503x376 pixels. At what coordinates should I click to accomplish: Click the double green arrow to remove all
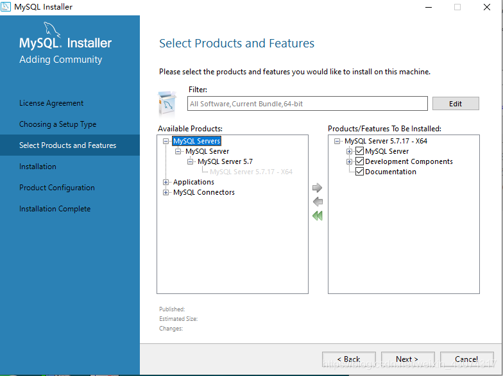(317, 215)
